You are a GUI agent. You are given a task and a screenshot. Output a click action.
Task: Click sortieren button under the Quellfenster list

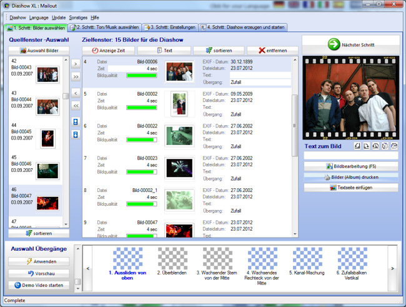pos(39,233)
